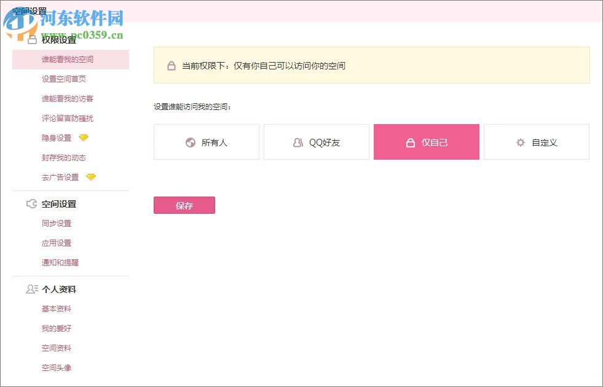Open 封存我的动态 settings
This screenshot has width=603, height=387.
point(63,157)
